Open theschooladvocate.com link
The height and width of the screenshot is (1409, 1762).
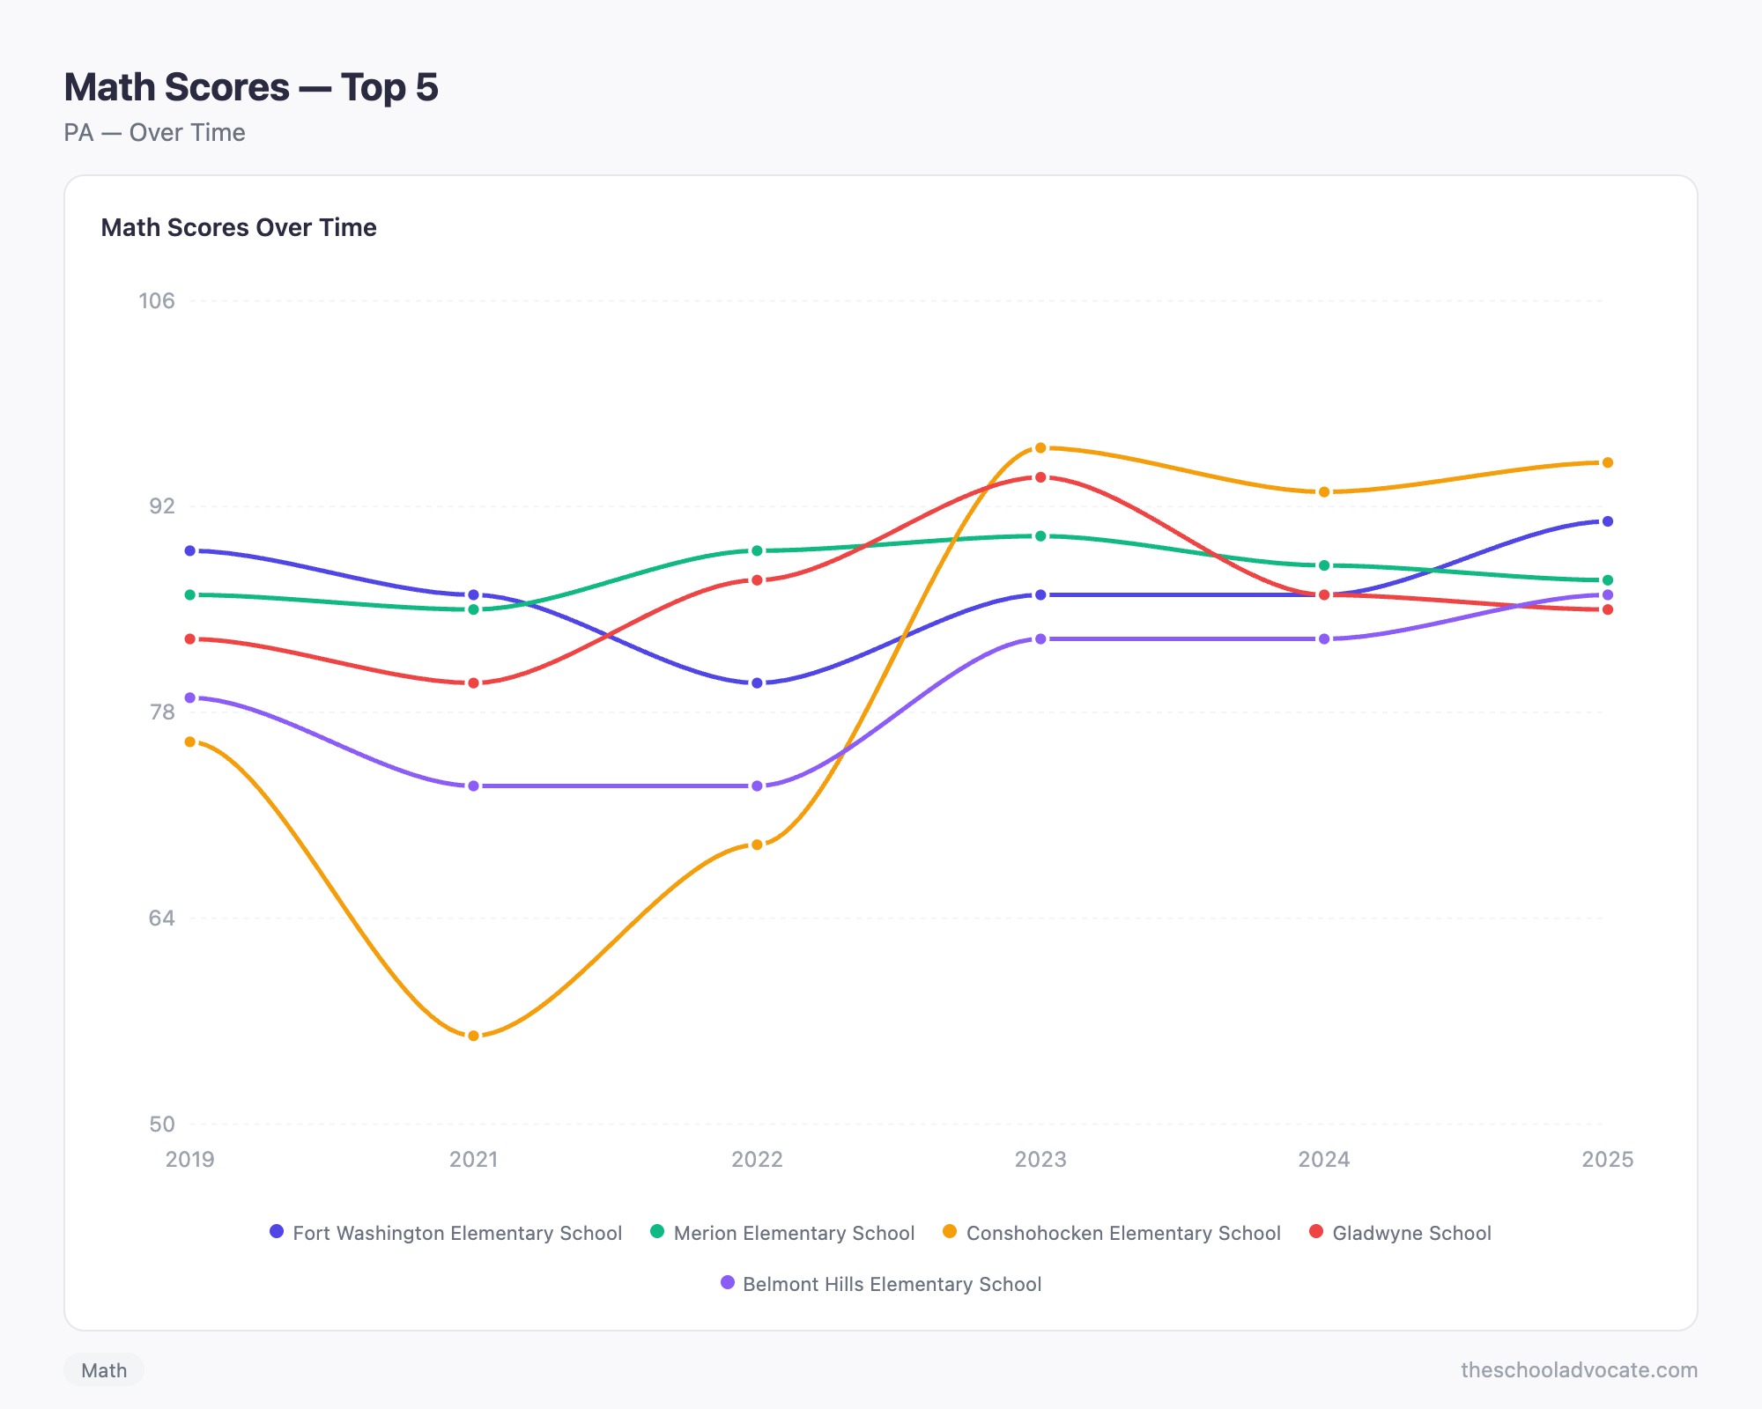tap(1579, 1370)
